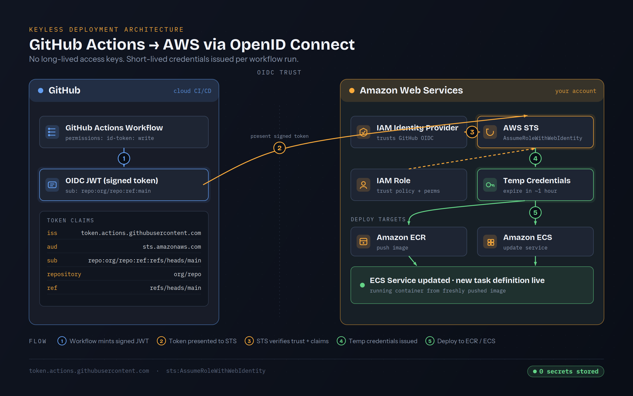633x396 pixels.
Task: Open the IAM Identity Provider card
Action: click(409, 132)
